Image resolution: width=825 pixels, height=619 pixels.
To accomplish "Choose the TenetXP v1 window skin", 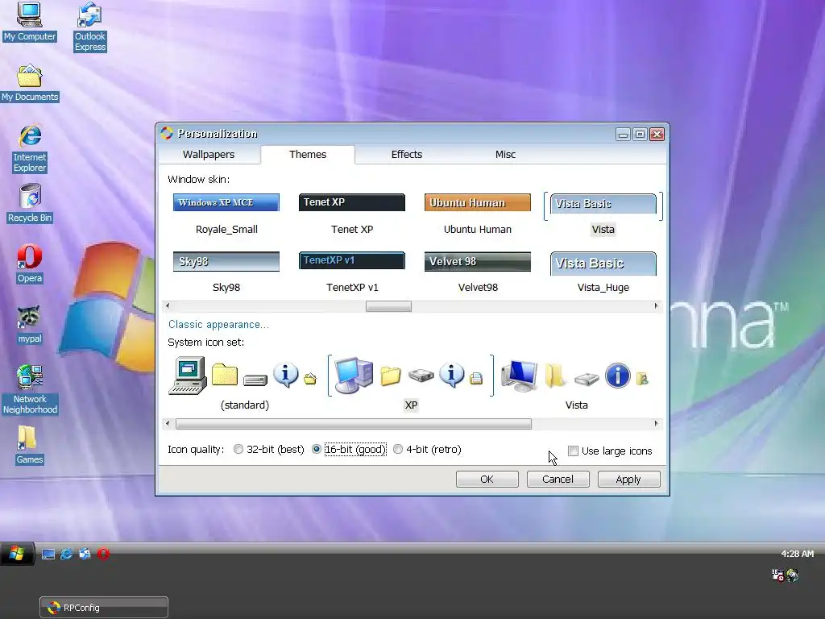I will point(352,272).
